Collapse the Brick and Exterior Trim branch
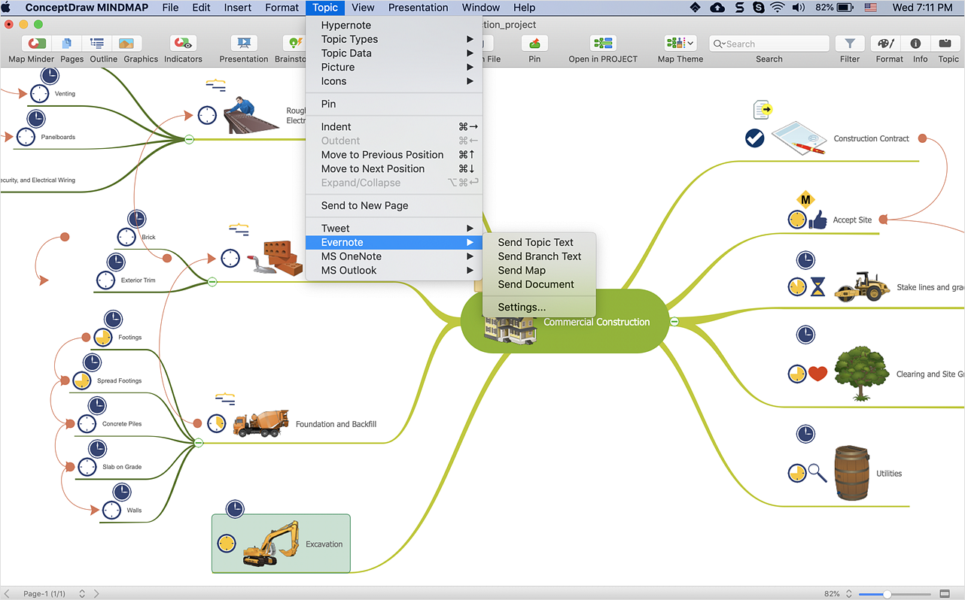This screenshot has width=965, height=600. [x=212, y=282]
